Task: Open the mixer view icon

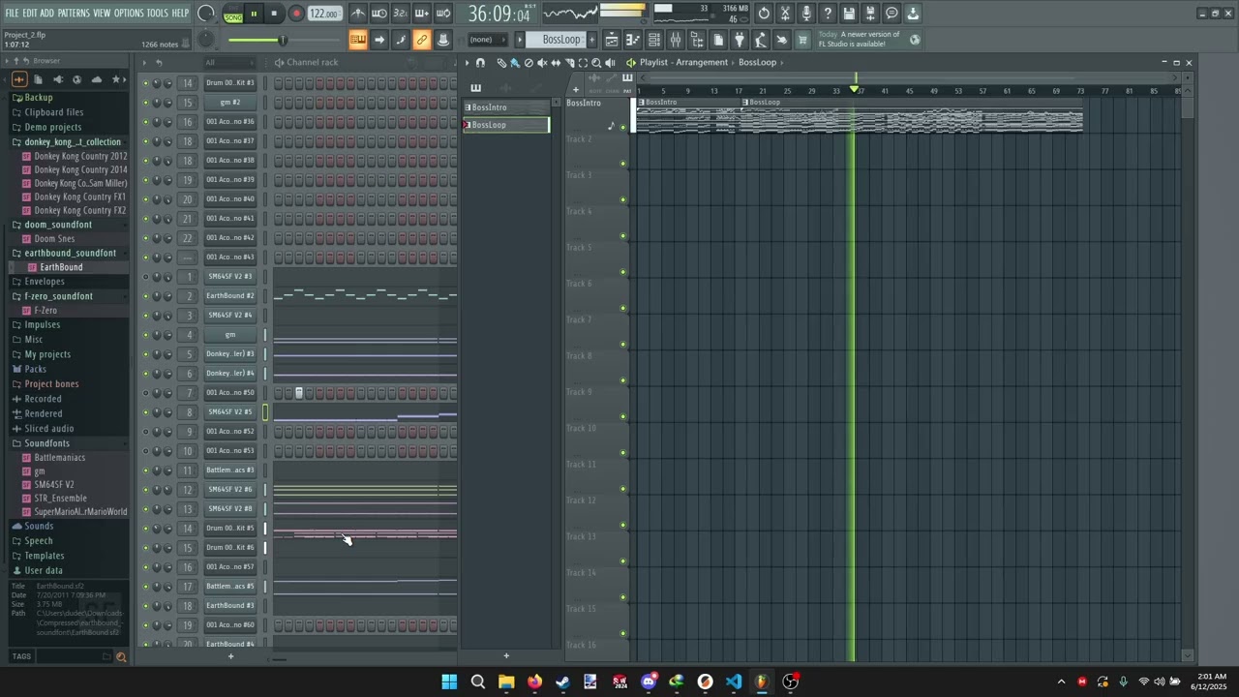Action: click(676, 40)
